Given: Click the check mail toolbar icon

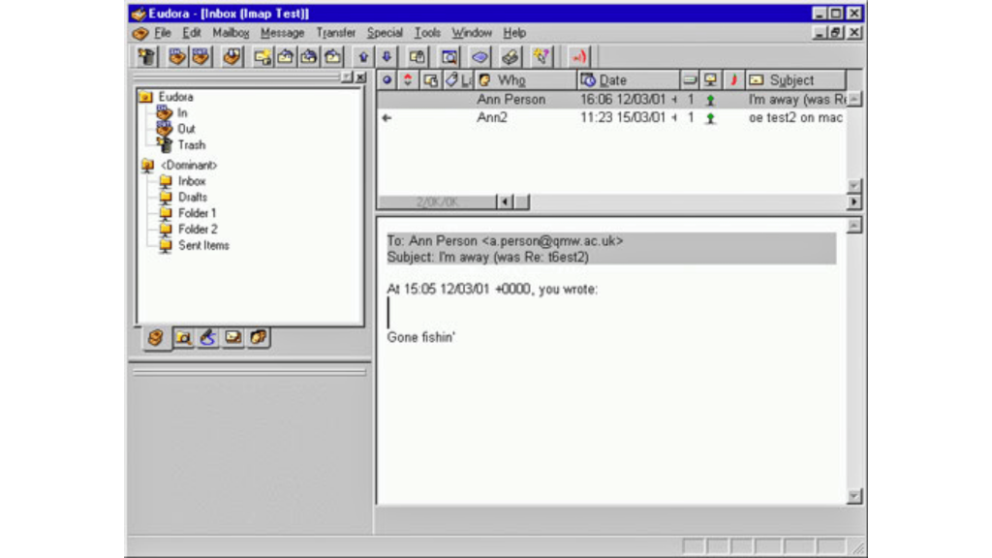Looking at the screenshot, I should tap(232, 57).
